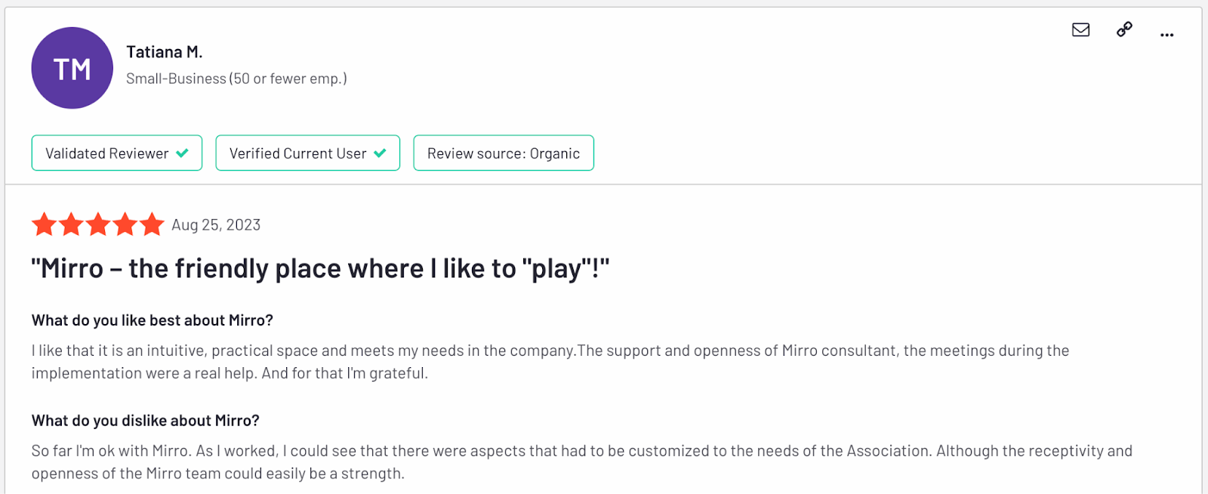Click the 'What do you like best' heading
Viewport: 1208px width, 494px height.
tap(153, 320)
